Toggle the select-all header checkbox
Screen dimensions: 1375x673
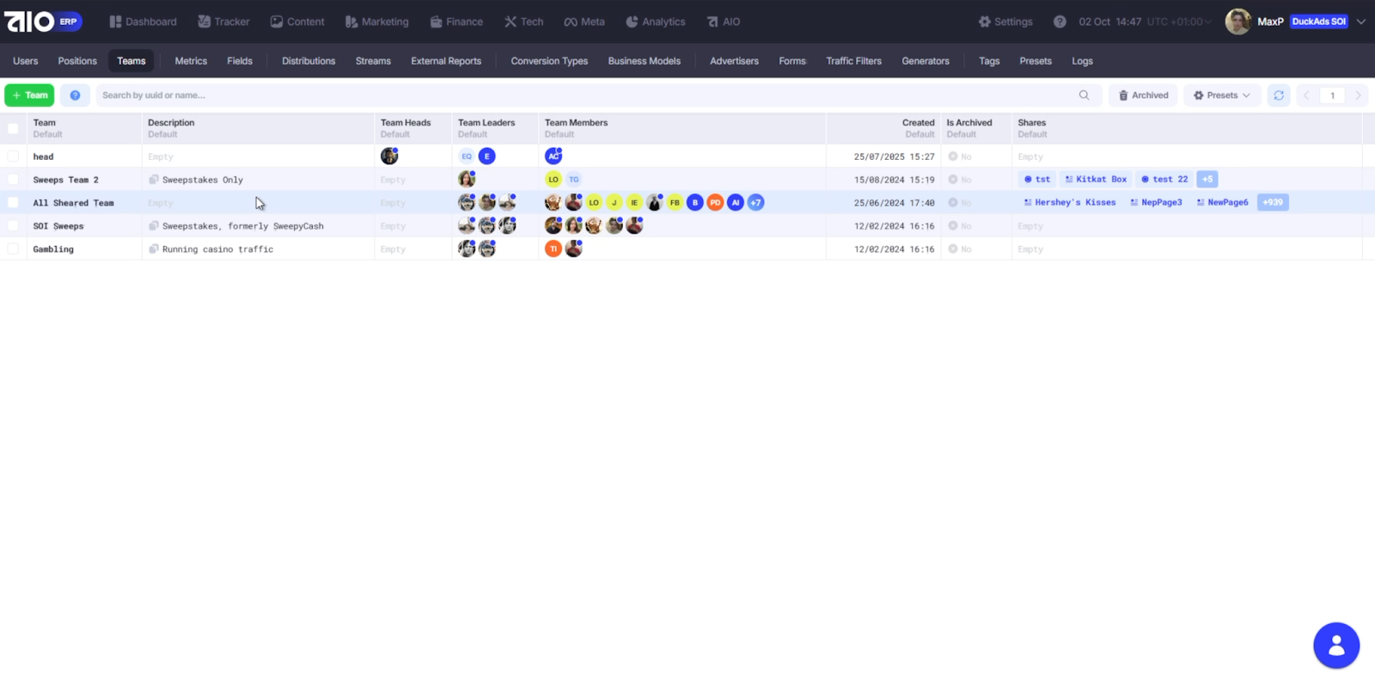13,128
